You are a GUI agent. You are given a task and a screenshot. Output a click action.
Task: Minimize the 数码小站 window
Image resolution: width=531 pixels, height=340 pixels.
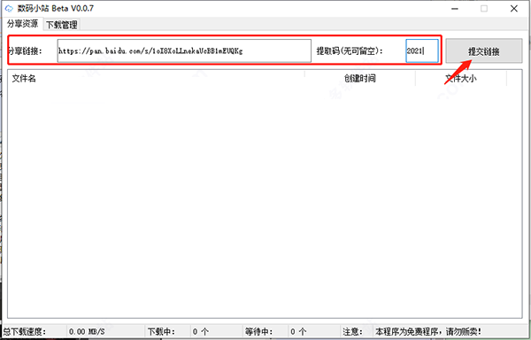[x=455, y=9]
